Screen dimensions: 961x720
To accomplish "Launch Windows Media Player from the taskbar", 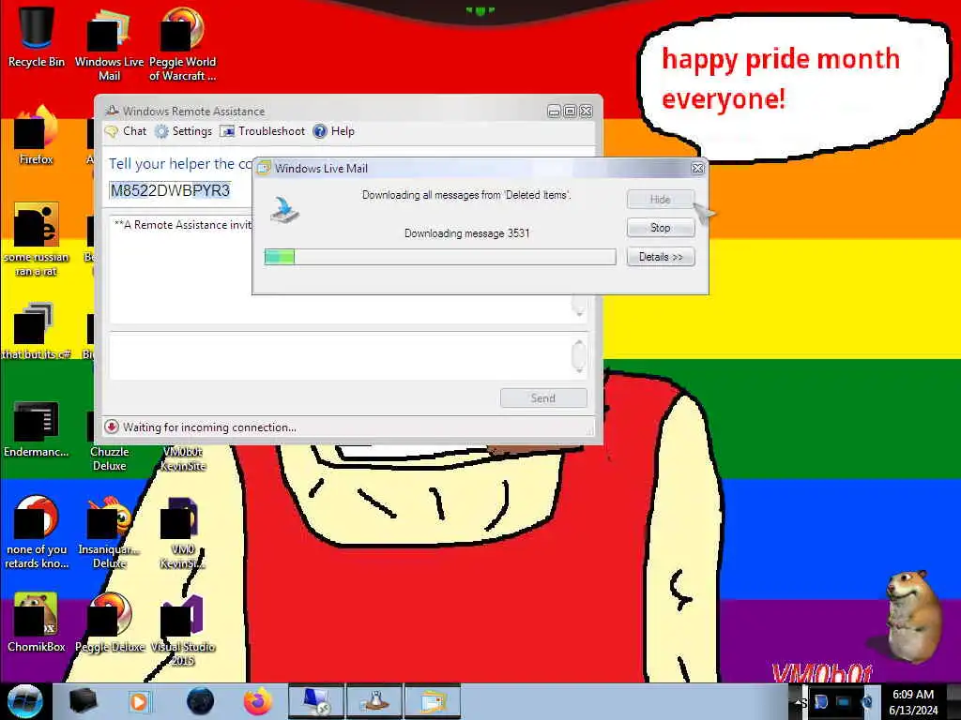I will [139, 701].
